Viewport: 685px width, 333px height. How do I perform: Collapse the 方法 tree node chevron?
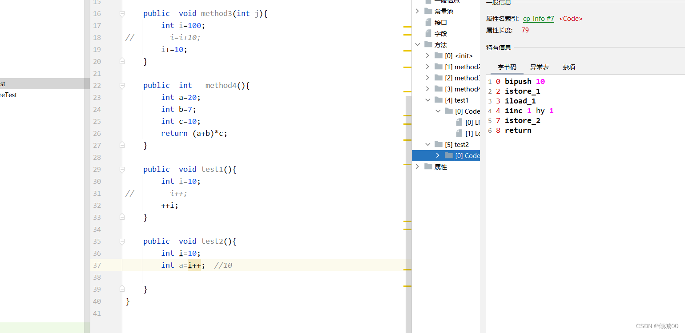tap(417, 44)
